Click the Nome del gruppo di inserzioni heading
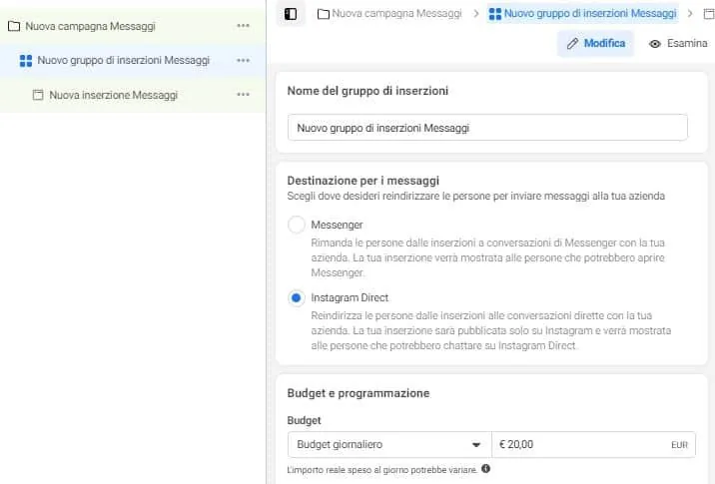This screenshot has height=484, width=715. coord(367,91)
